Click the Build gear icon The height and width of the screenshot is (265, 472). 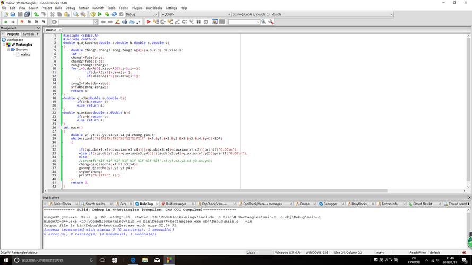(93, 14)
